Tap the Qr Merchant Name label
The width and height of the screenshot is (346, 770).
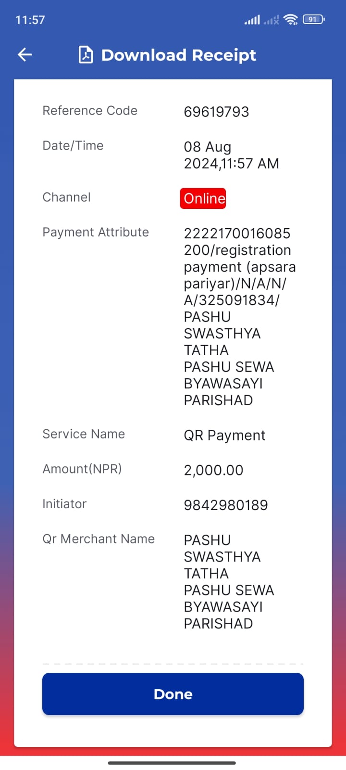[99, 539]
